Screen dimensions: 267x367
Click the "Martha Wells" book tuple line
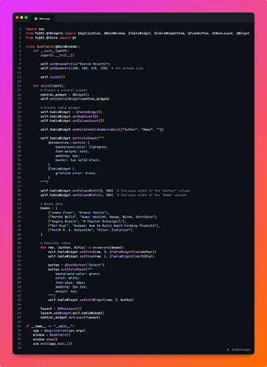click(x=103, y=217)
